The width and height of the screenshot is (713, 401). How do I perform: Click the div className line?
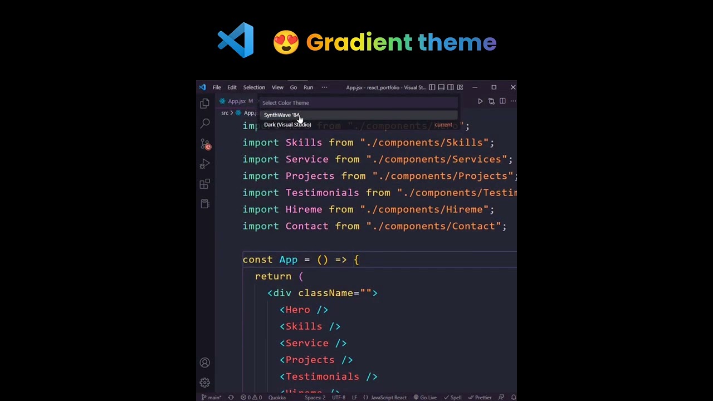click(x=323, y=293)
